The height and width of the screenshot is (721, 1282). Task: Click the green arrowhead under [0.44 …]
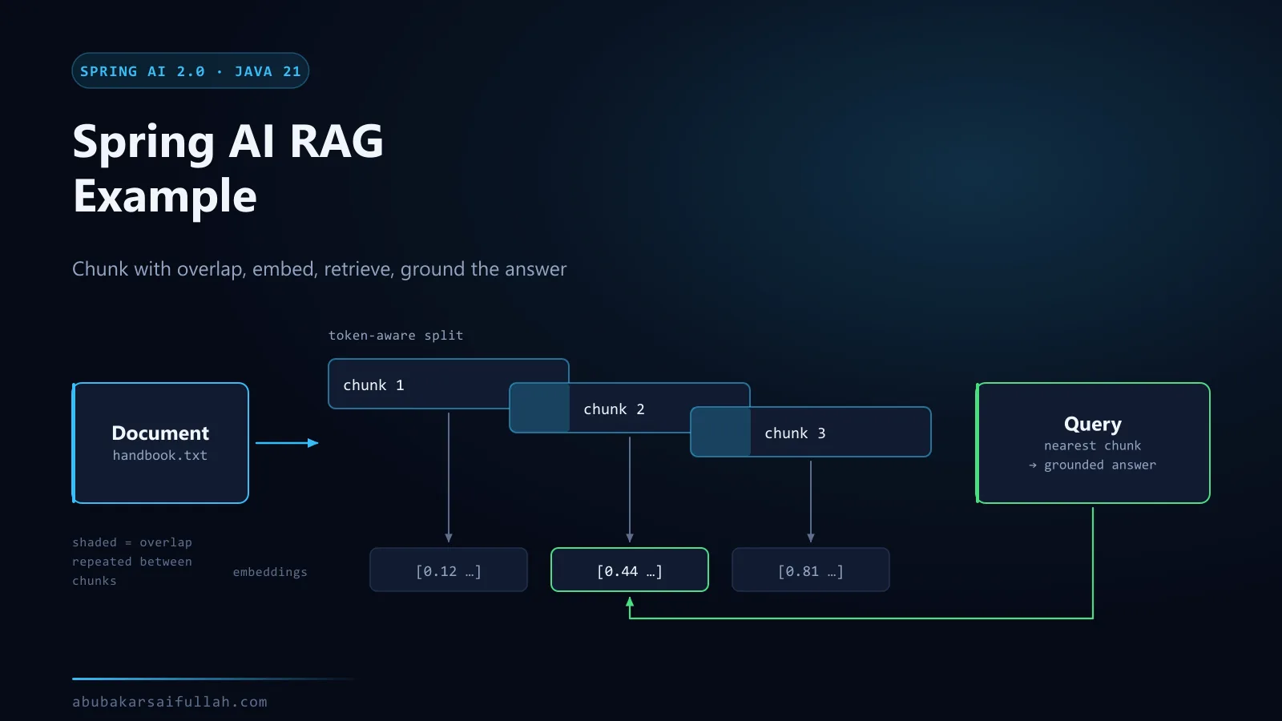pos(630,602)
